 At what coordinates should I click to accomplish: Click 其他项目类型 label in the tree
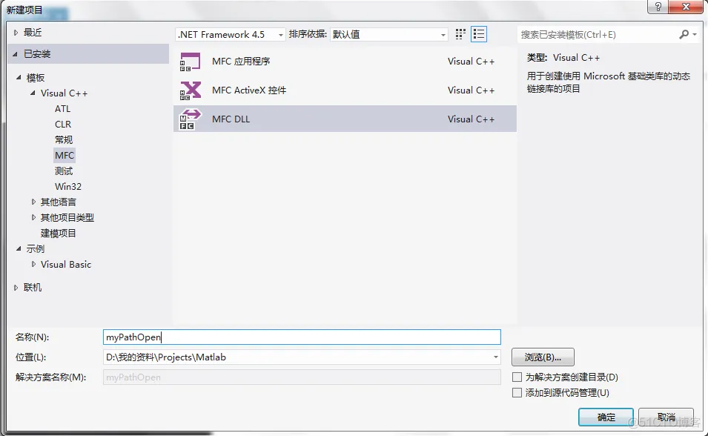point(67,218)
